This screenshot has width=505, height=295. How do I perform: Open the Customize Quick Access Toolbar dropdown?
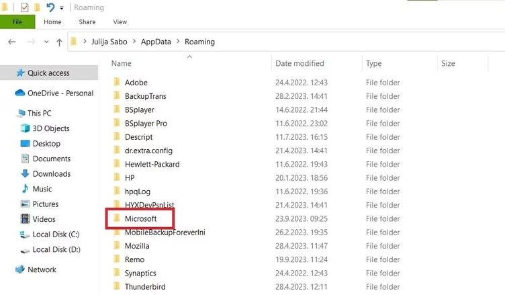pos(62,8)
